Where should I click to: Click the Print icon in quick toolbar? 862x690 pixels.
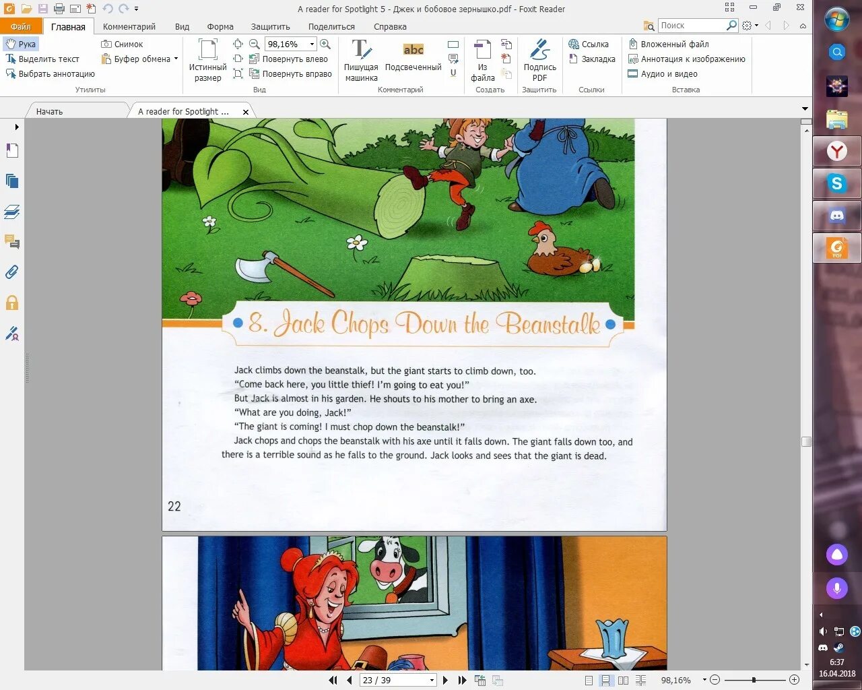59,9
